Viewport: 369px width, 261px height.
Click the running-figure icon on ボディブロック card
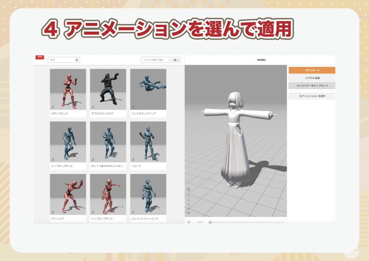pos(53,107)
